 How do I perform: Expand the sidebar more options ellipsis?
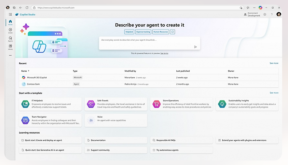(10, 55)
